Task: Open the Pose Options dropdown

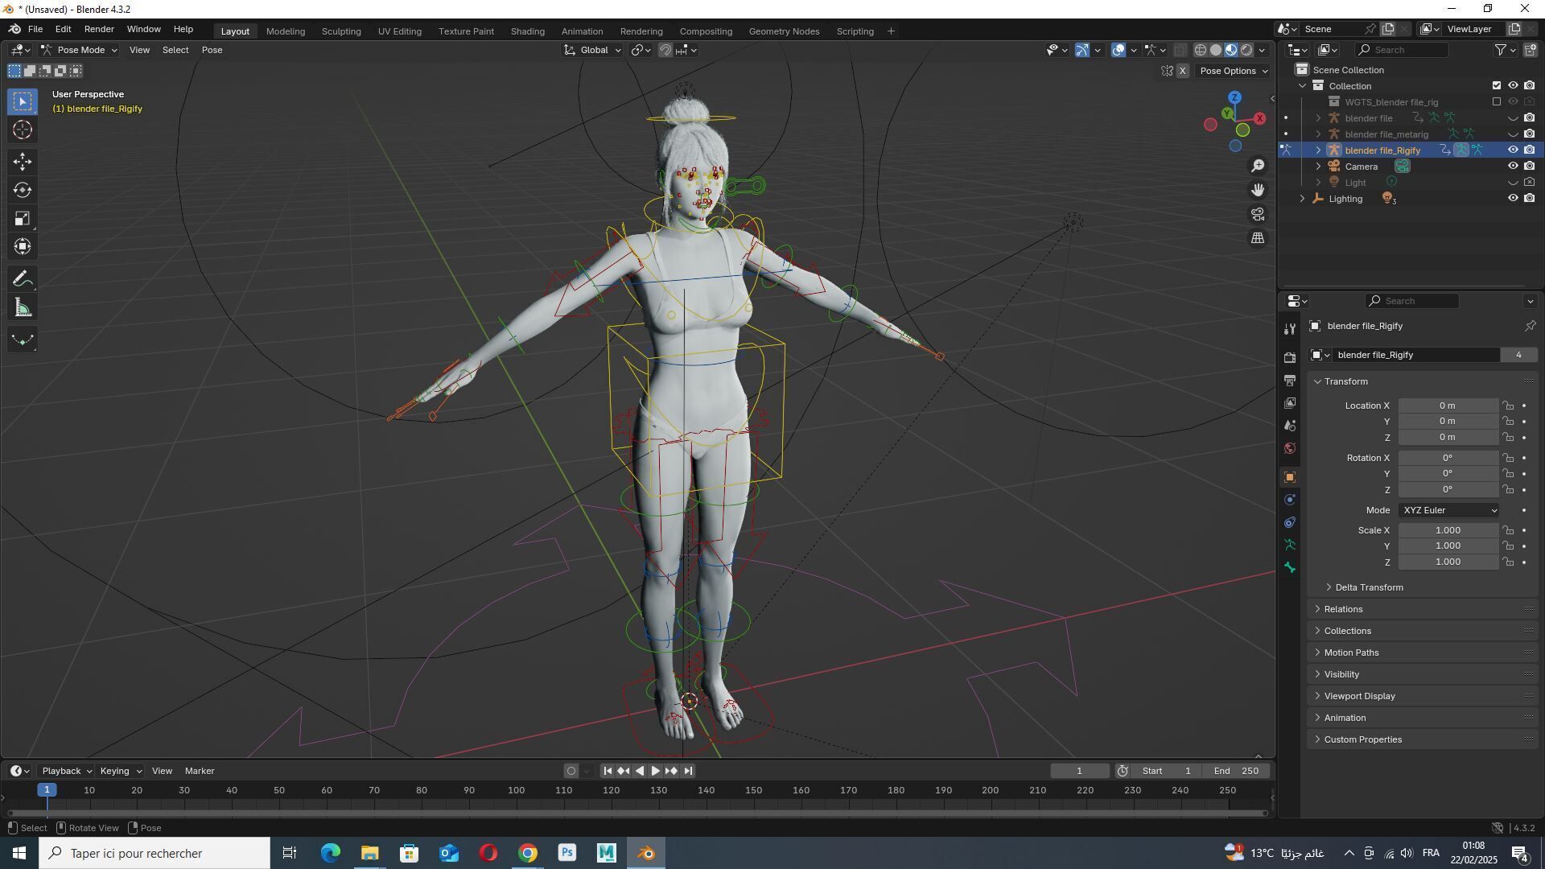Action: (1234, 71)
